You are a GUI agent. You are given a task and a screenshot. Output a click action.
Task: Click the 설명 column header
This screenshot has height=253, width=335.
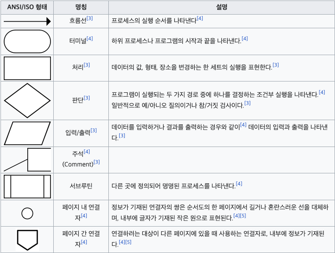221,7
